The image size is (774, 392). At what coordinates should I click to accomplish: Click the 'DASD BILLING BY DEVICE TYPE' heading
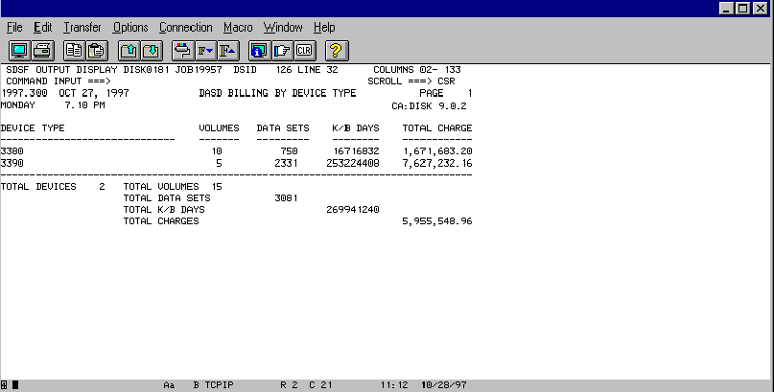pos(277,93)
